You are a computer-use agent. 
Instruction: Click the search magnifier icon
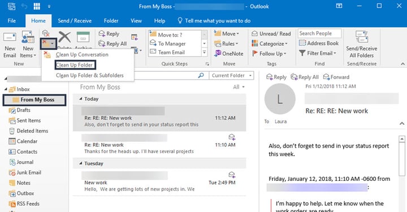(201, 76)
